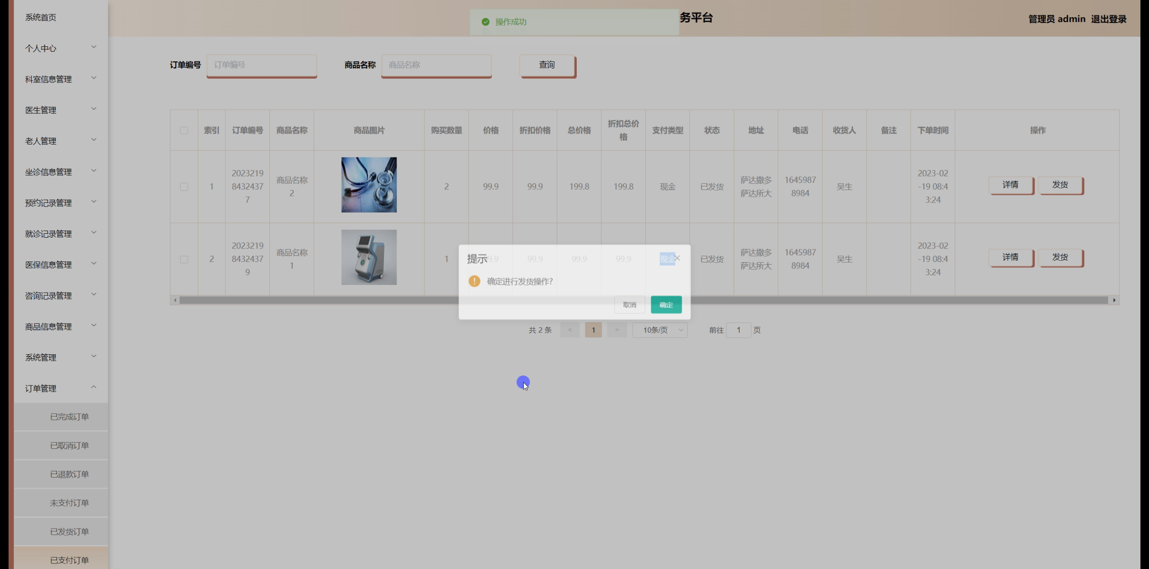
Task: Toggle select-all checkbox in table header
Action: pyautogui.click(x=184, y=131)
